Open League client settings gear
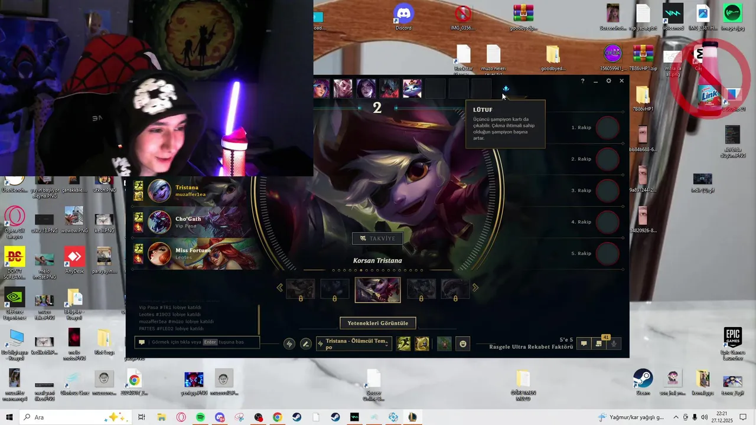 (608, 81)
